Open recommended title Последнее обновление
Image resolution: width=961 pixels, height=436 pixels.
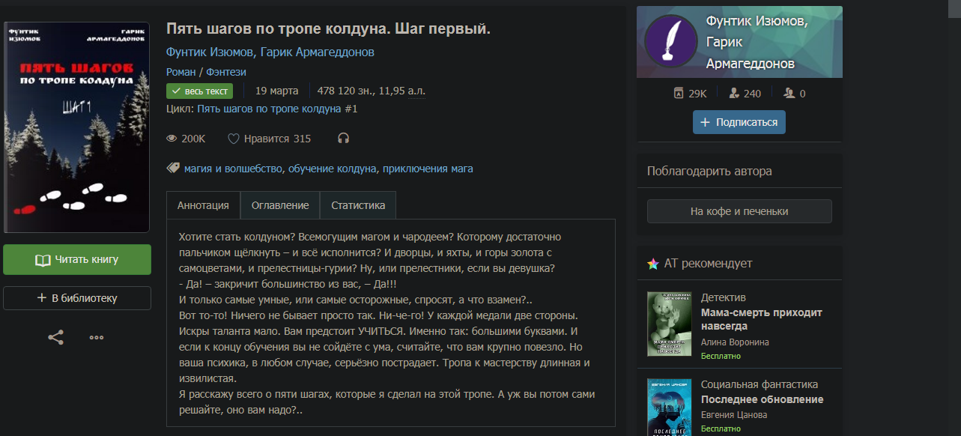[763, 399]
